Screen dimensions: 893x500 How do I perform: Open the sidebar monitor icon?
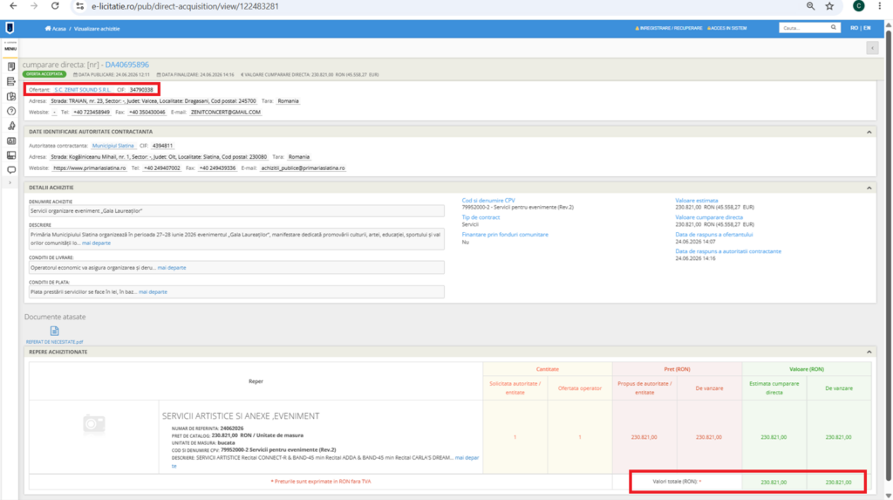pos(10,155)
